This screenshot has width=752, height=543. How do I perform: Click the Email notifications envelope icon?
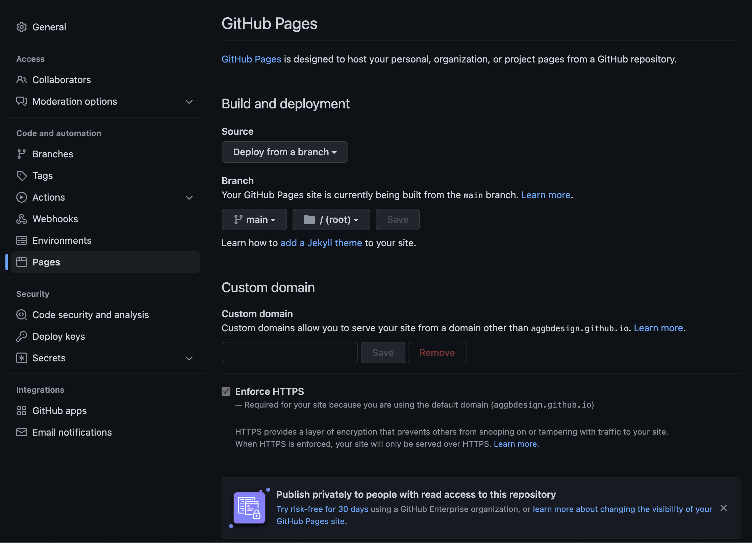pos(22,432)
